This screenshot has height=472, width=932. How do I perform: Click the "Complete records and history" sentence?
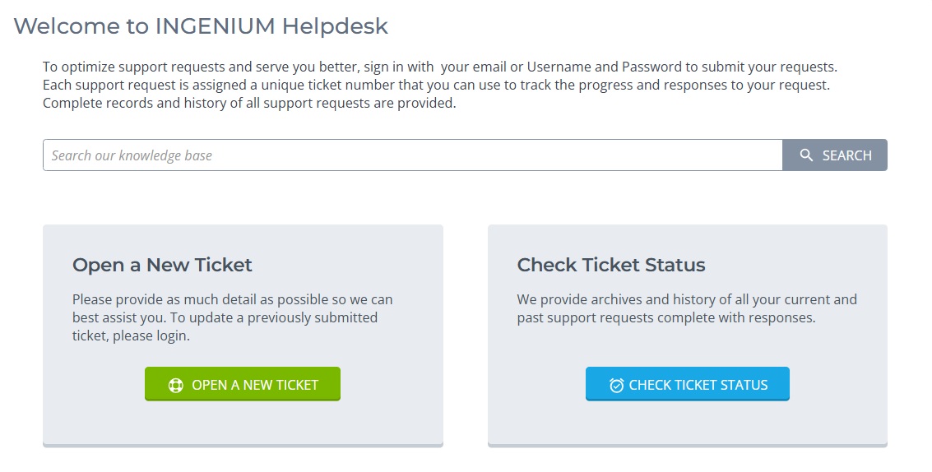click(x=248, y=104)
